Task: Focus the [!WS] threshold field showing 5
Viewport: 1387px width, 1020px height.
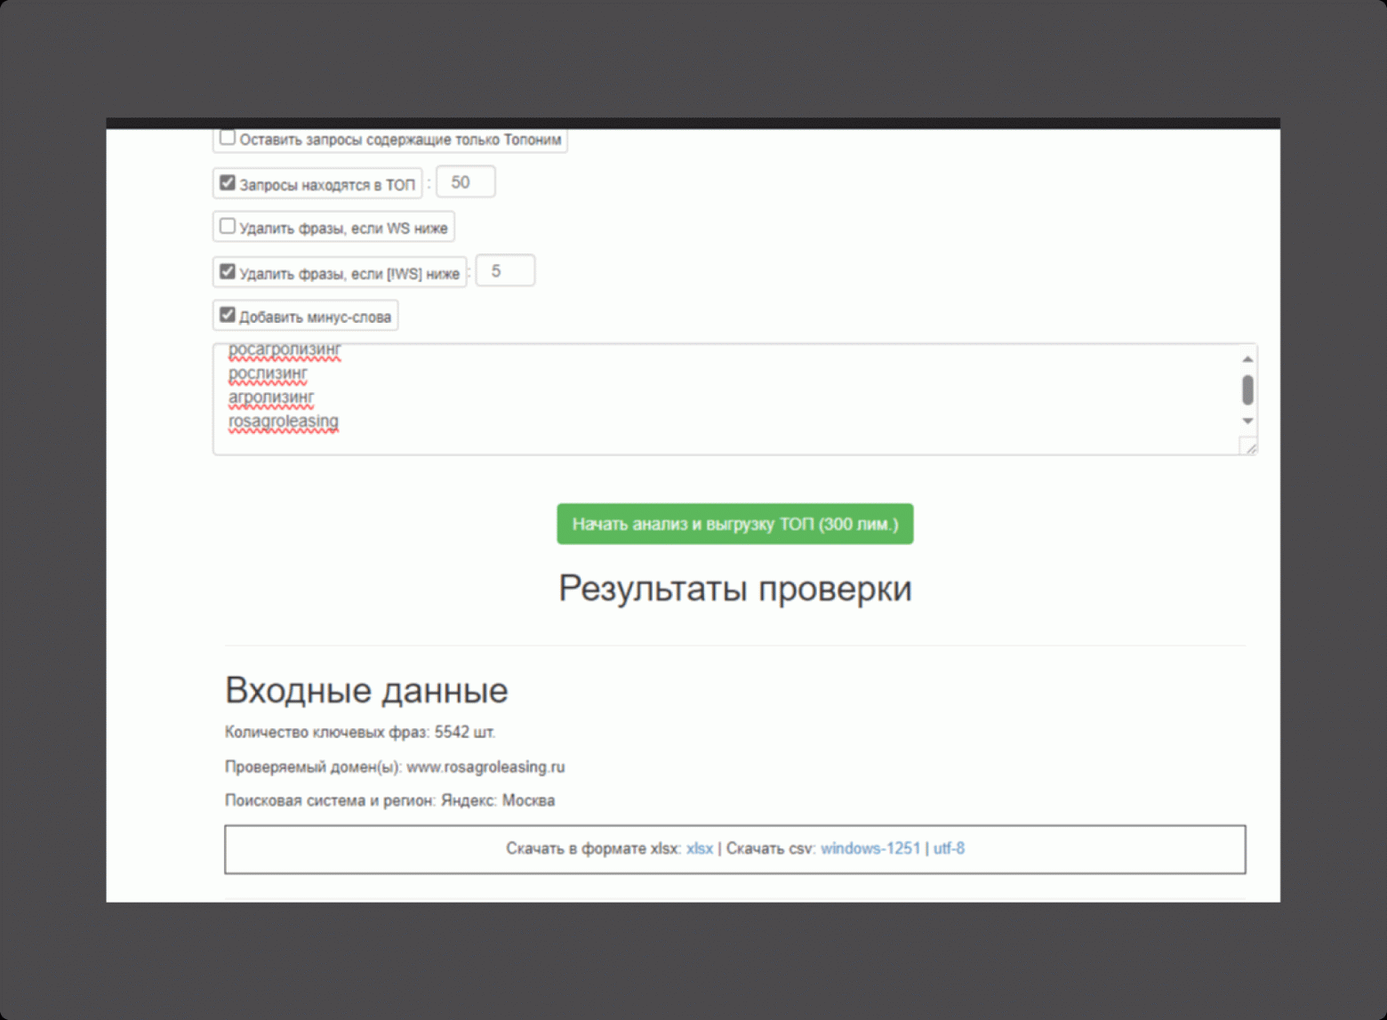Action: pos(505,270)
